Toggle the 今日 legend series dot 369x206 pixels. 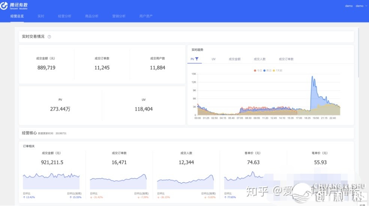click(255, 71)
